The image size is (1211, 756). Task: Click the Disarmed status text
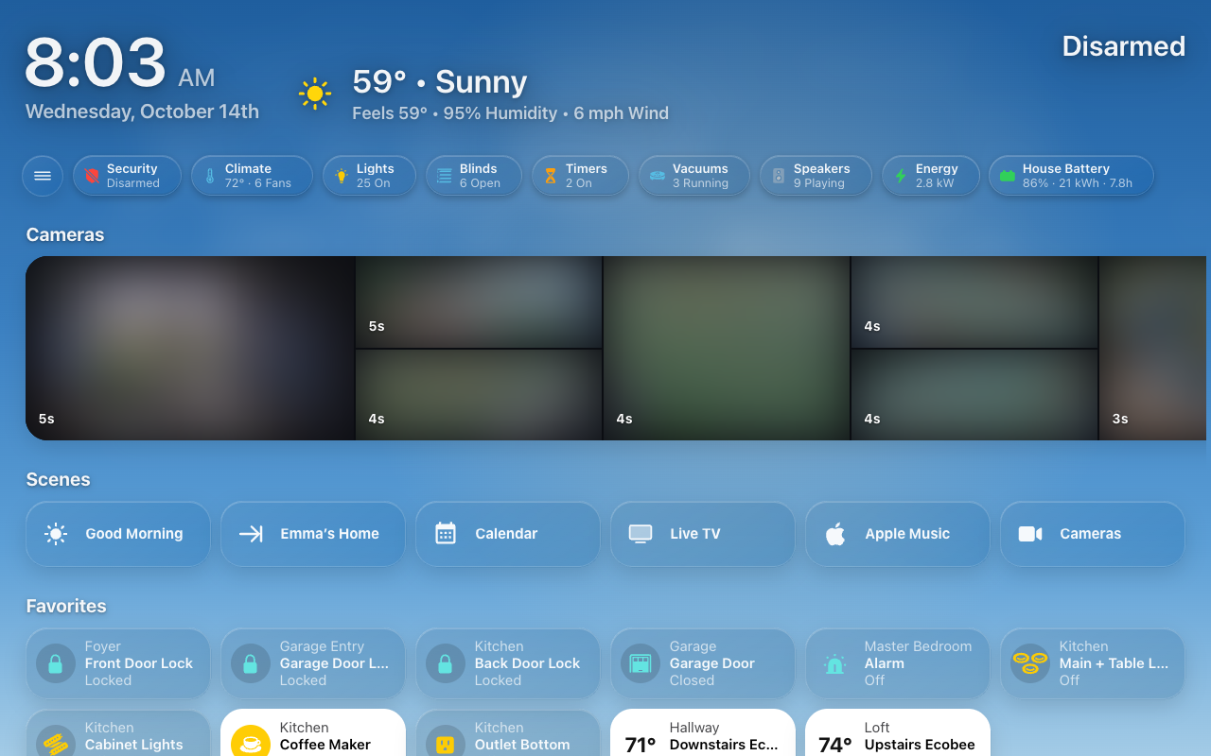point(1124,46)
